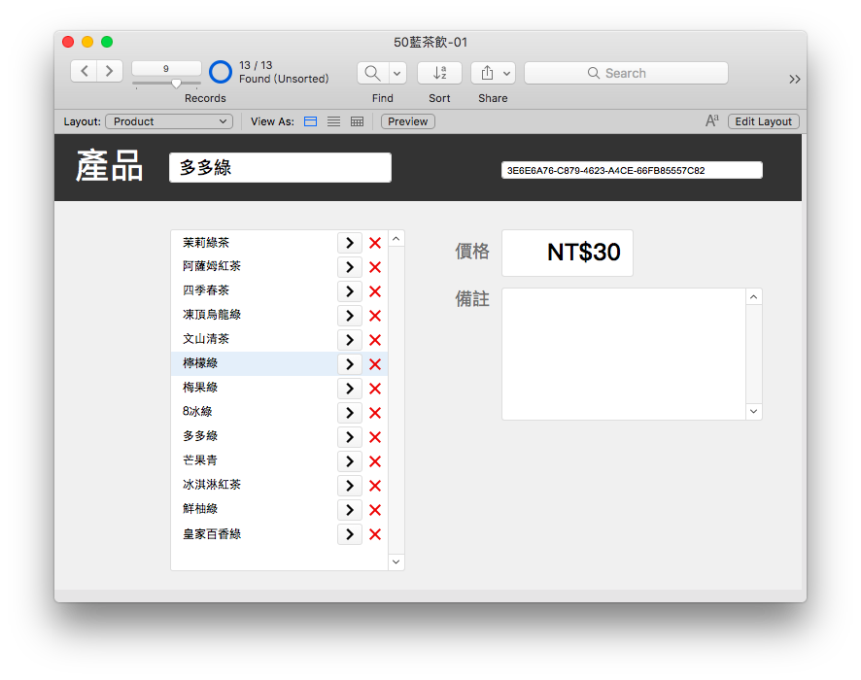Image resolution: width=861 pixels, height=680 pixels.
Task: Click the product name field 多多綠
Action: (x=280, y=167)
